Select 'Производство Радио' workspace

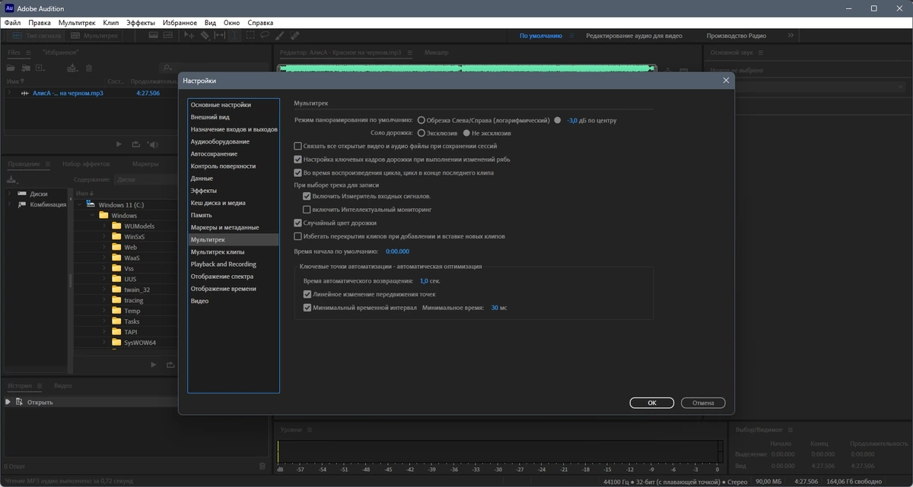tap(736, 36)
